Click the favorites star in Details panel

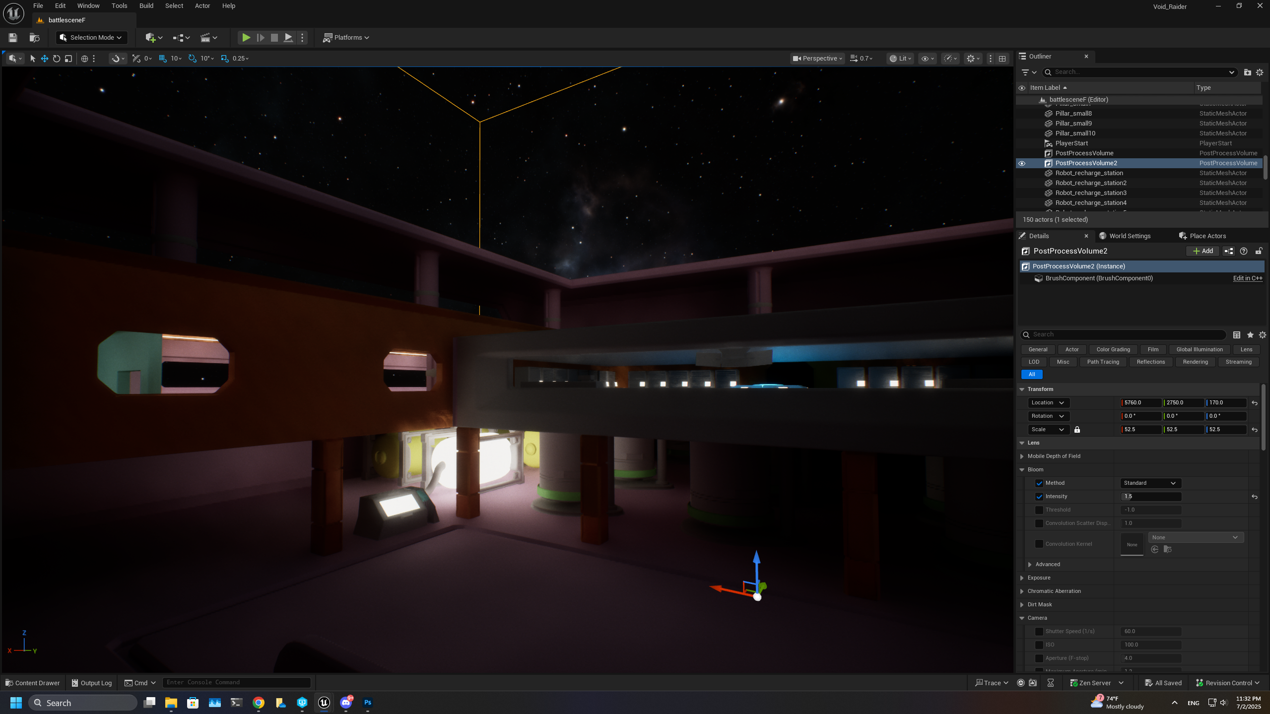click(1250, 335)
